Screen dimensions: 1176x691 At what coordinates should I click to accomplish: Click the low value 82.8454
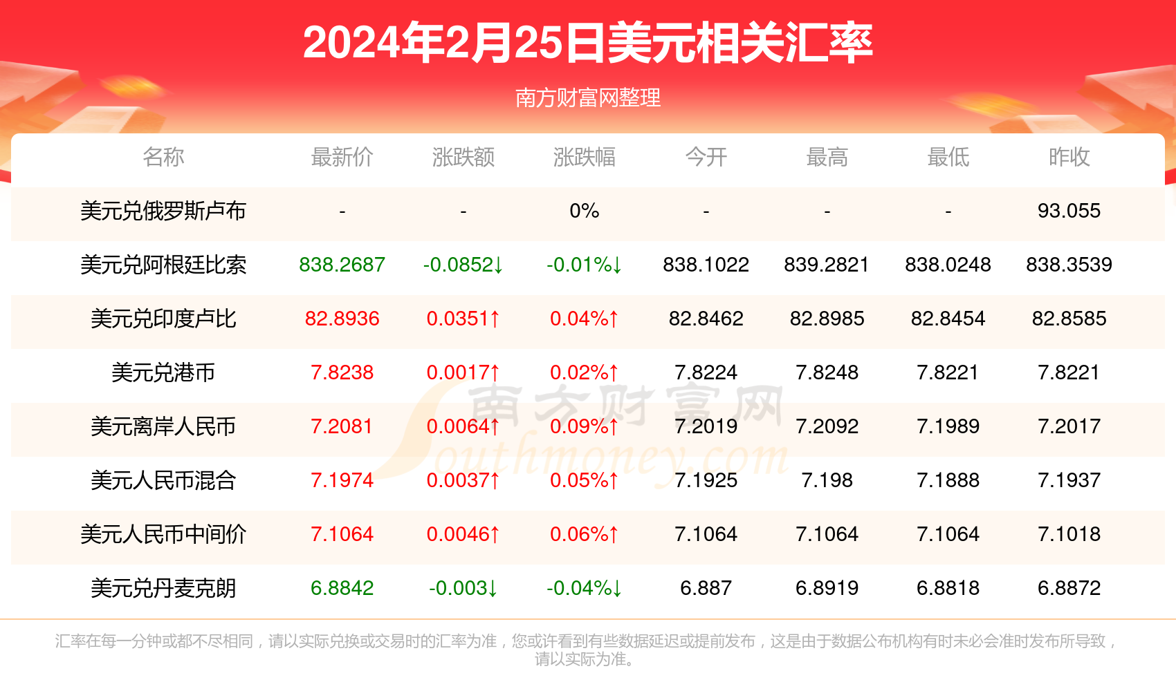948,319
